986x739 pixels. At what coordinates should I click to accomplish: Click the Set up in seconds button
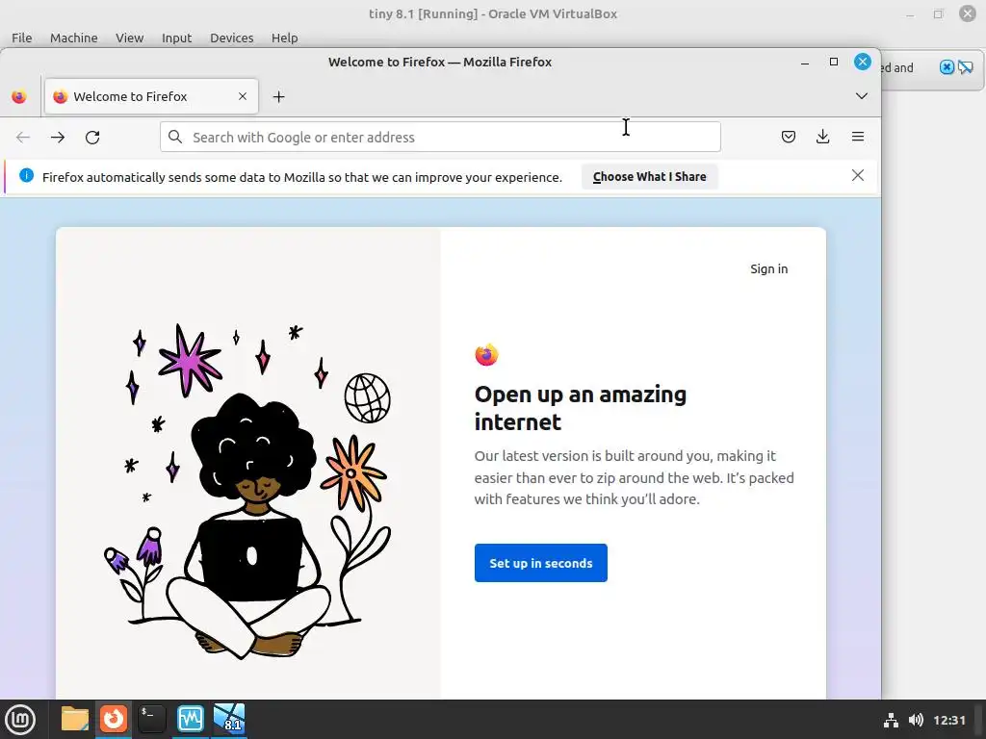(x=541, y=563)
